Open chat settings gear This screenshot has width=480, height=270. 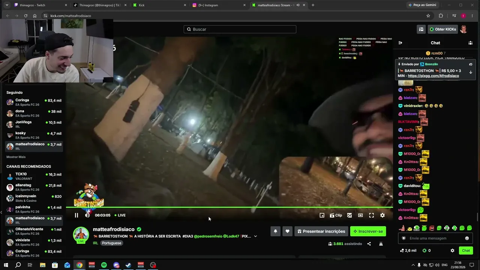coord(452,250)
